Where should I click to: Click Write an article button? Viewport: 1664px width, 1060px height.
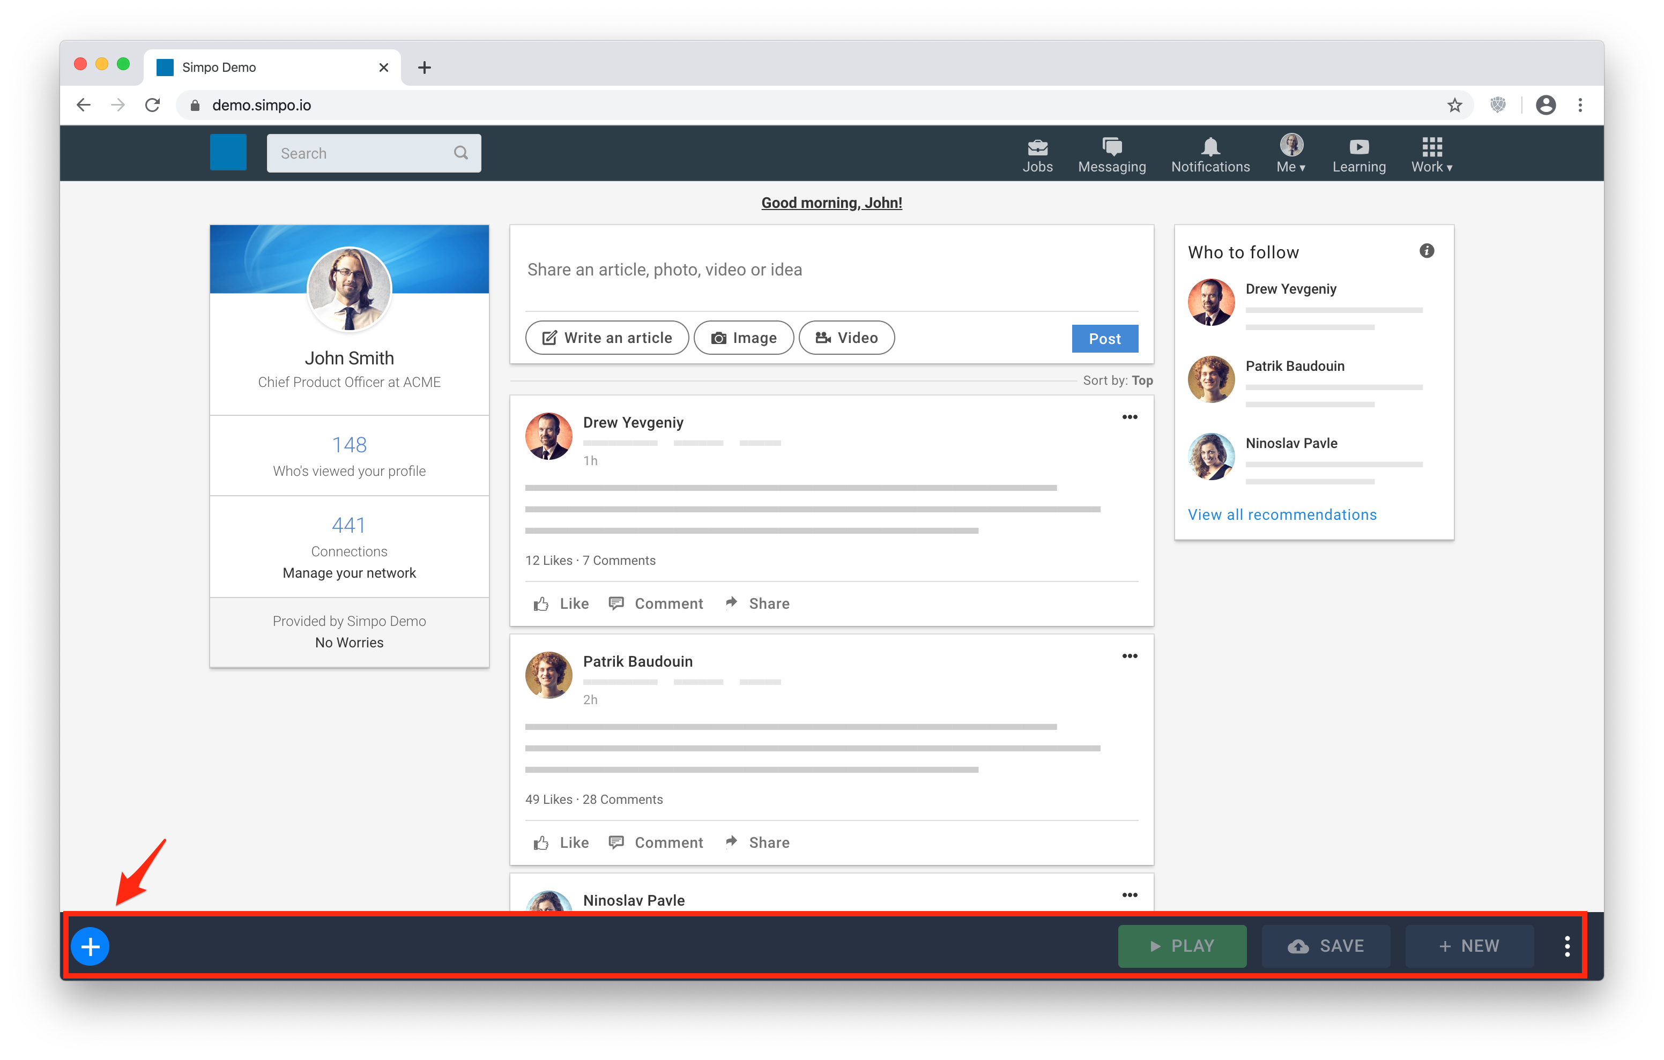pos(607,338)
